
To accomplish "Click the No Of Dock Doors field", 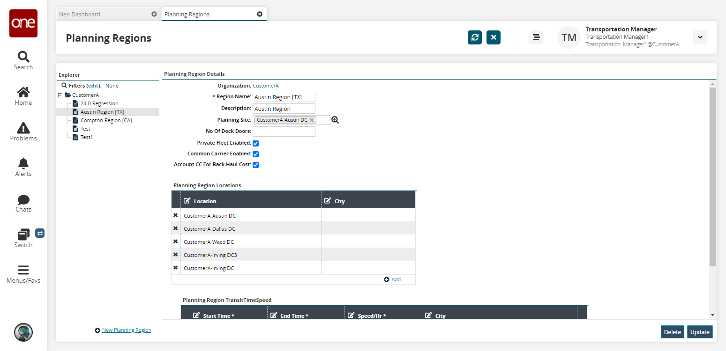I will coord(284,132).
